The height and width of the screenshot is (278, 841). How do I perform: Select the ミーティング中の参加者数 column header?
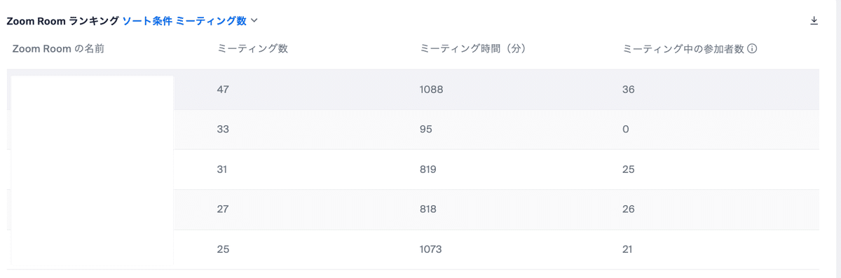point(683,49)
